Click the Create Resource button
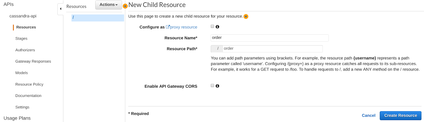The width and height of the screenshot is (424, 122). click(x=400, y=115)
